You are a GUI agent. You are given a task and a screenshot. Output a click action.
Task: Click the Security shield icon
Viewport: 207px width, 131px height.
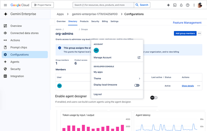coord(5,69)
